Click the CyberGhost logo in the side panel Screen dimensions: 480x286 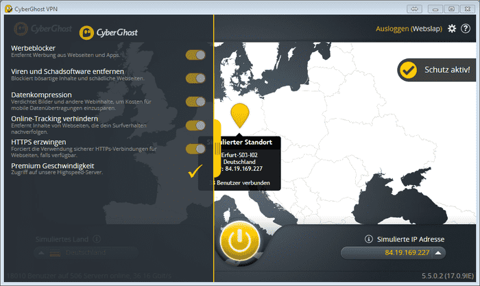pos(108,32)
